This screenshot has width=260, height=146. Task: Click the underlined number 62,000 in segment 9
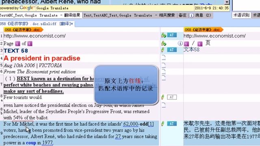pos(130,124)
